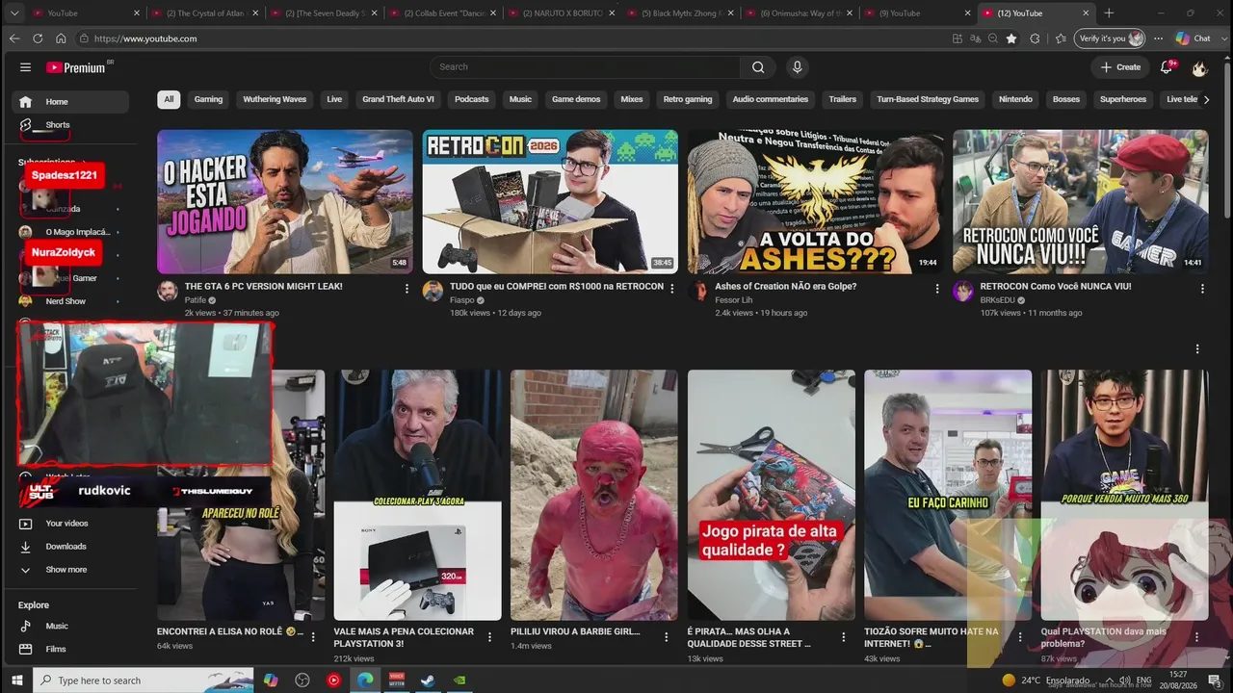1233x693 pixels.
Task: Open the Windows Start menu
Action: (x=16, y=680)
